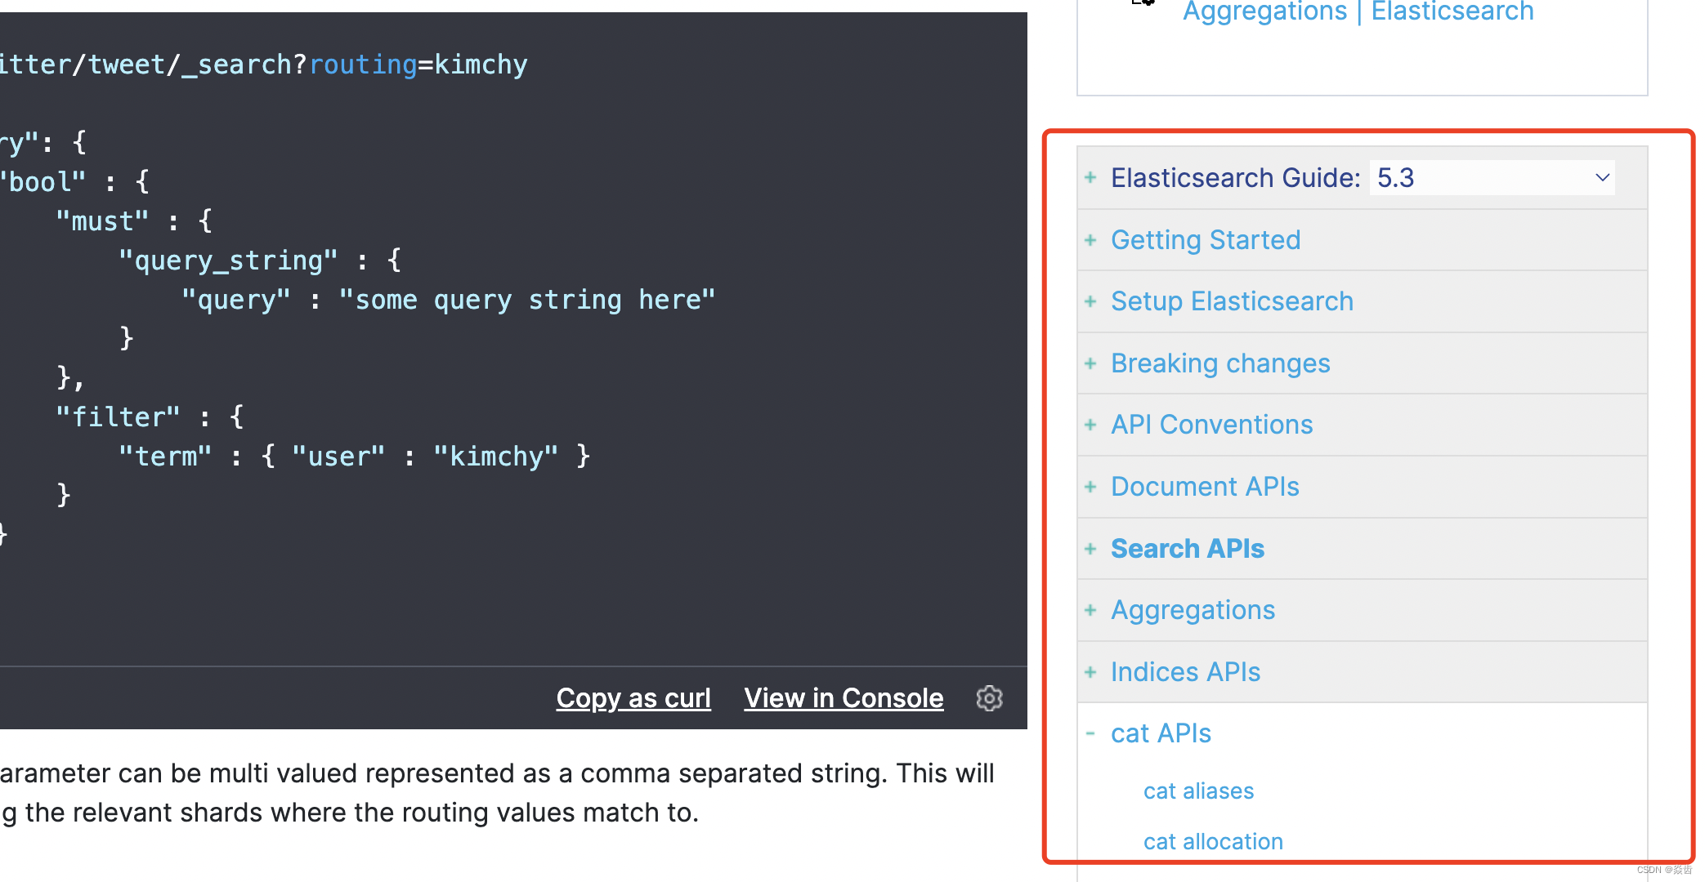Screen dimensions: 1705x882
Task: Click the Copy as curl link
Action: (x=633, y=698)
